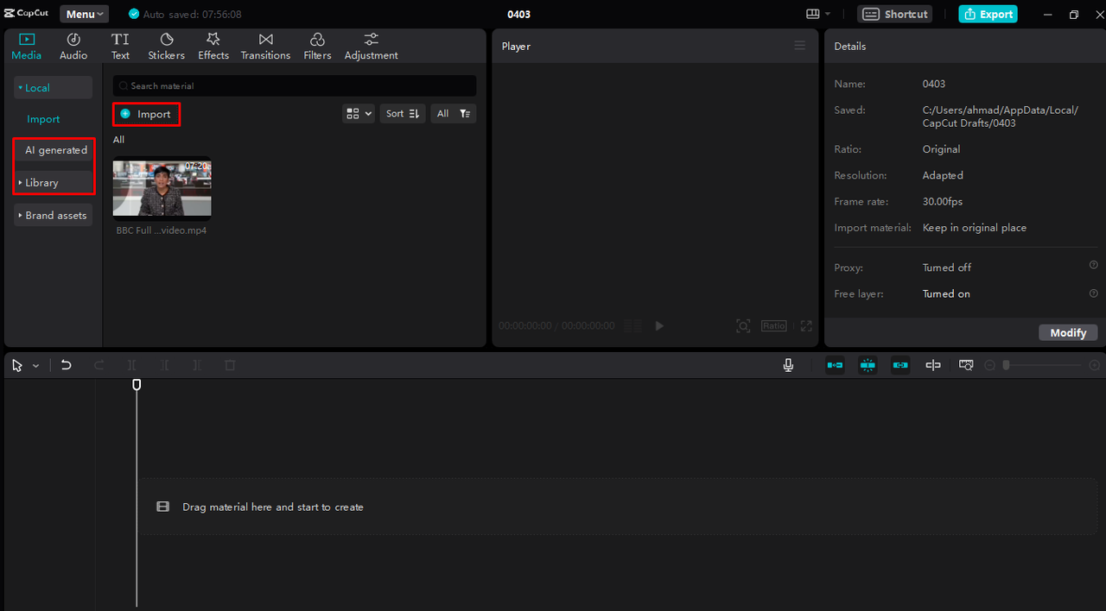The image size is (1106, 611).
Task: Open the Stickers tab
Action: click(x=166, y=47)
